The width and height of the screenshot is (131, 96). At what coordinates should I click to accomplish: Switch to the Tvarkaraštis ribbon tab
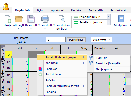[96, 10]
